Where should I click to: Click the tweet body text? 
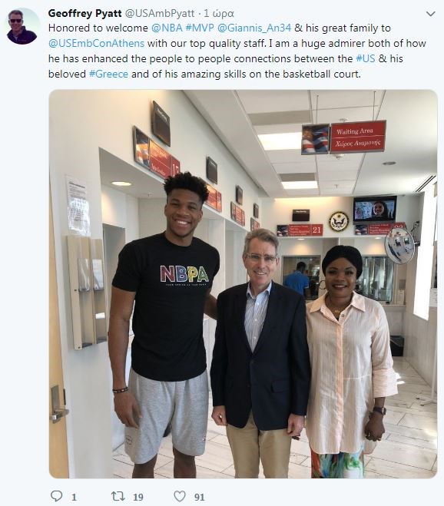click(x=237, y=51)
